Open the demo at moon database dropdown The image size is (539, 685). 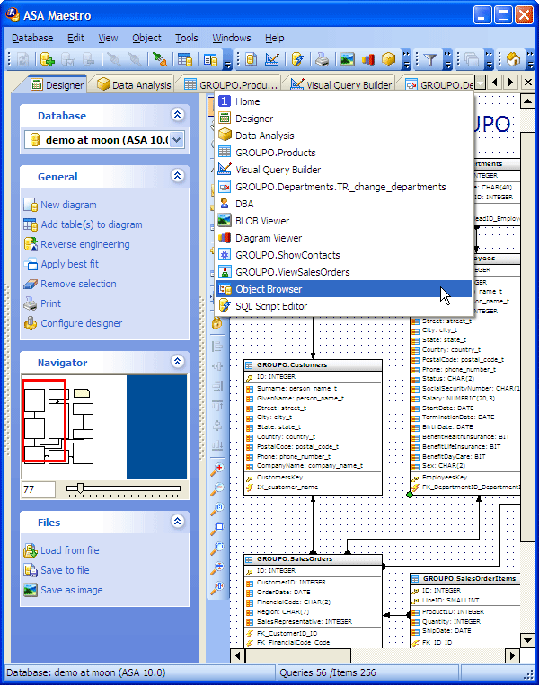[176, 139]
